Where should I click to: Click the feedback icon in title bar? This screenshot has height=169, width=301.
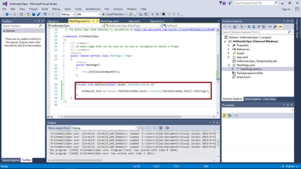point(230,3)
